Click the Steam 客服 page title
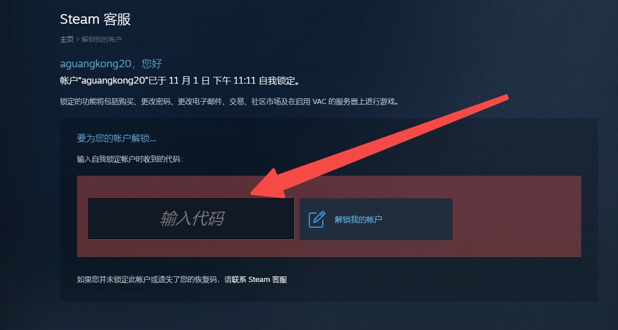This screenshot has width=618, height=330. 95,19
